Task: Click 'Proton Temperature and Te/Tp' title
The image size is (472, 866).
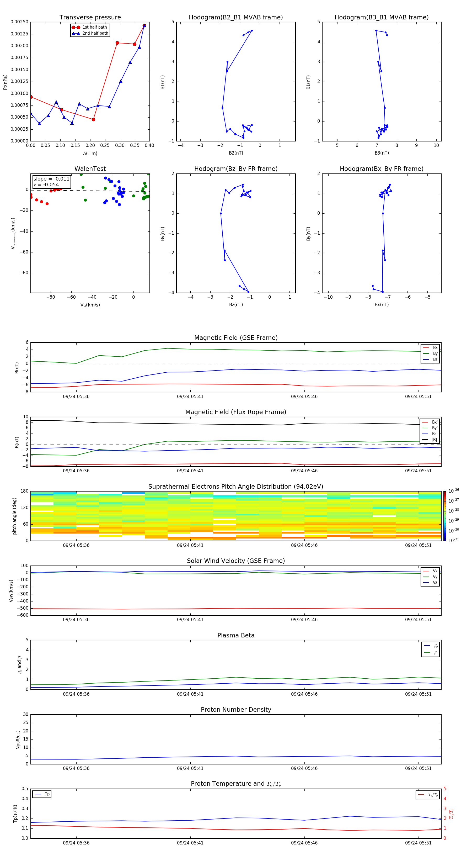Action: (236, 784)
